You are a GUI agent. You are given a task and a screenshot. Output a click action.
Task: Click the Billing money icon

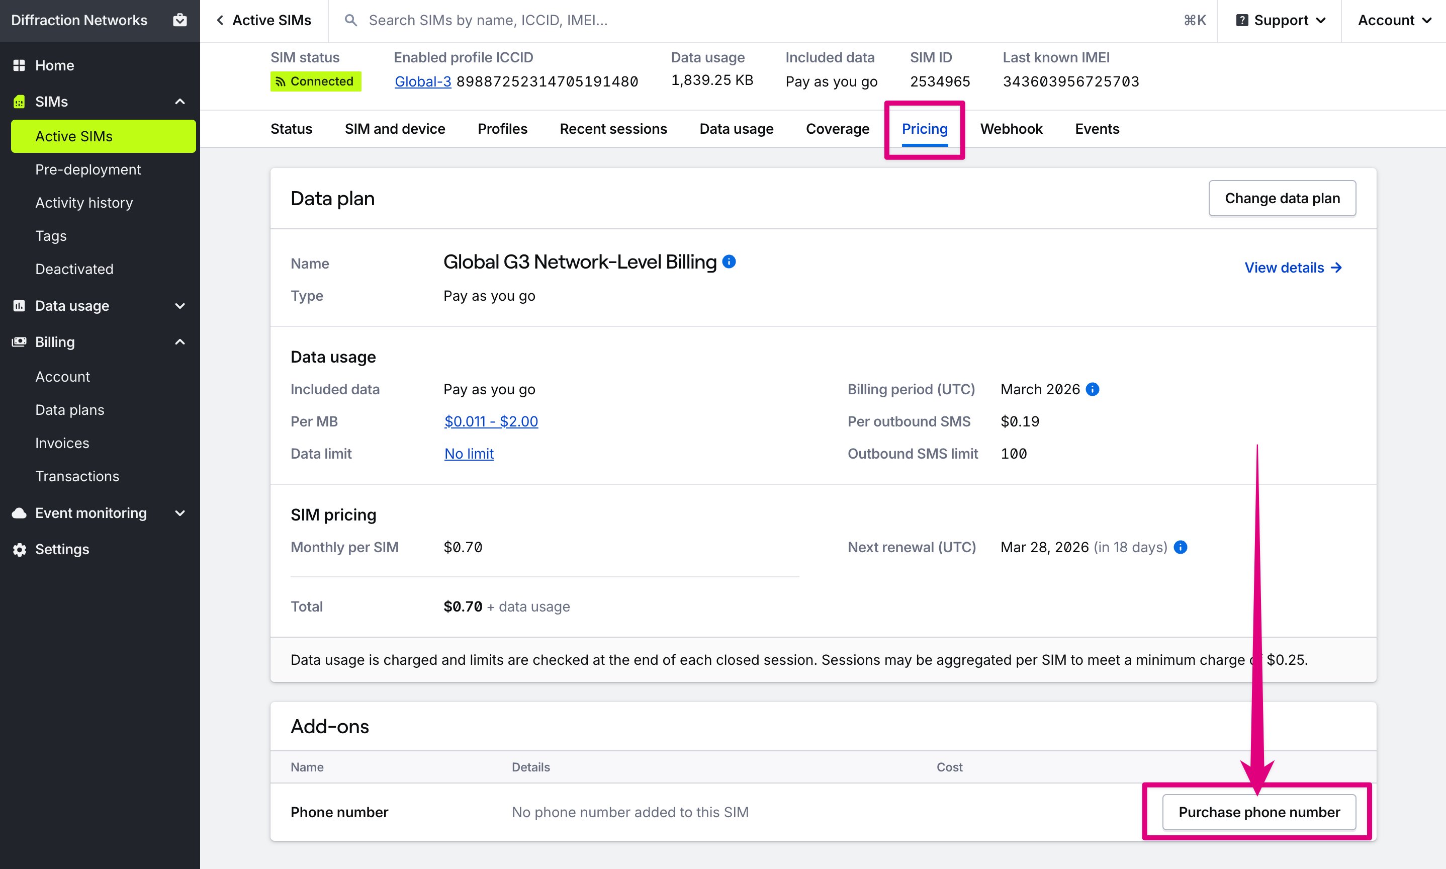pos(19,342)
